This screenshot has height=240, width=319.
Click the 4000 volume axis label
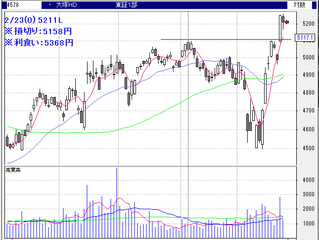pyautogui.click(x=309, y=180)
